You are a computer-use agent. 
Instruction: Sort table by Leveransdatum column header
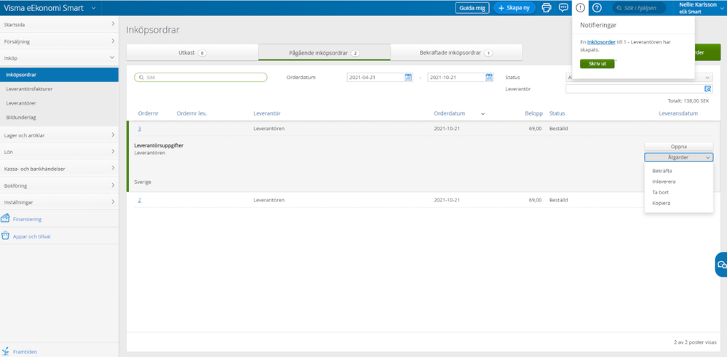click(x=678, y=113)
